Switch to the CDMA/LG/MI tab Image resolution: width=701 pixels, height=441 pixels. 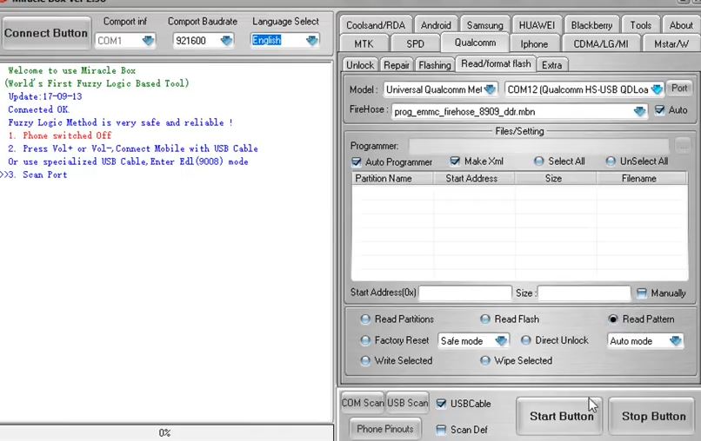(x=600, y=43)
